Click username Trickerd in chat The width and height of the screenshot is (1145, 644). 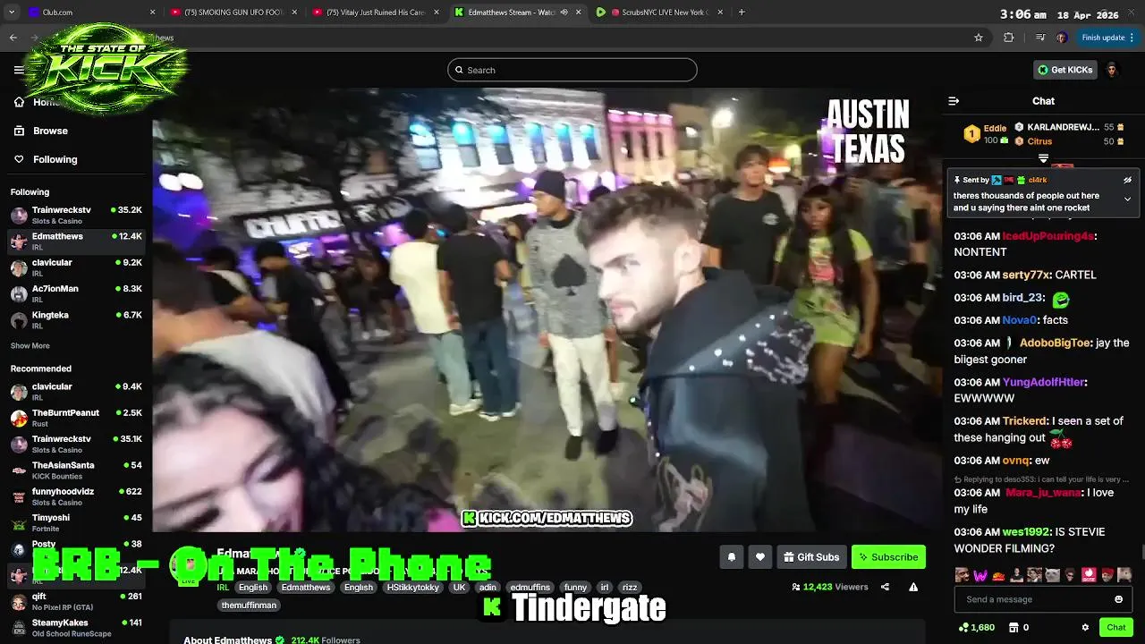point(1023,421)
